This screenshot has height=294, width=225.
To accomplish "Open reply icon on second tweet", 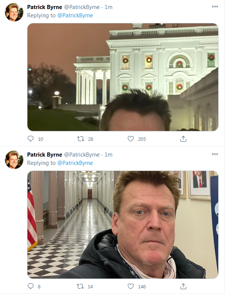I will [x=30, y=286].
